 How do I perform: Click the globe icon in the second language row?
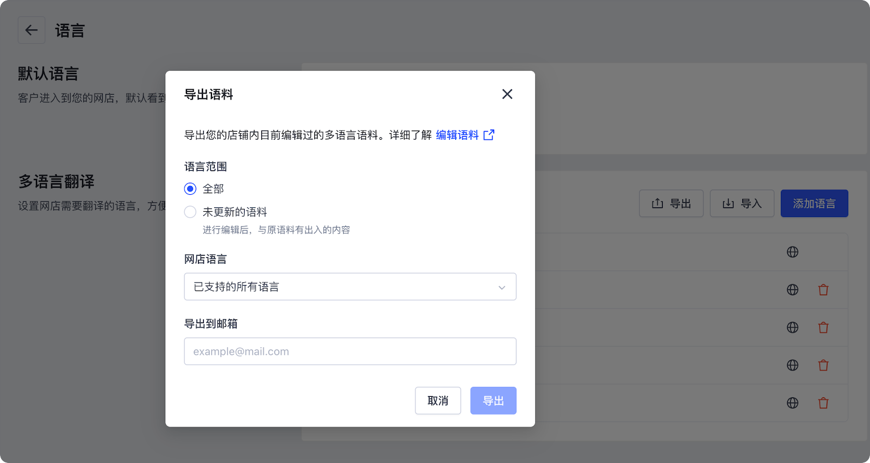[x=793, y=290]
